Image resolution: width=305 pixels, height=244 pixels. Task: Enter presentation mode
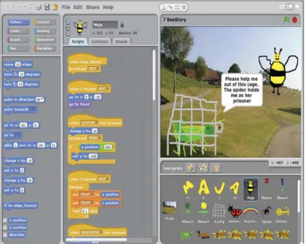297,7
